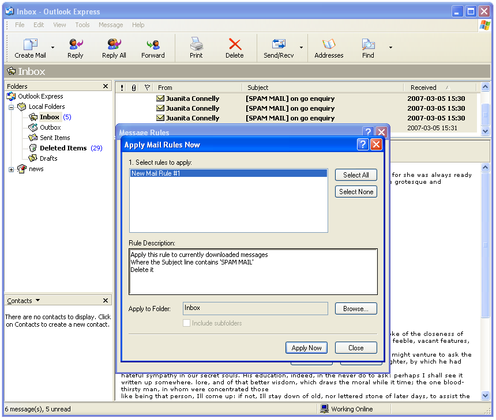Open the Help menu
Screen dimensions: 496x420
[x=138, y=25]
